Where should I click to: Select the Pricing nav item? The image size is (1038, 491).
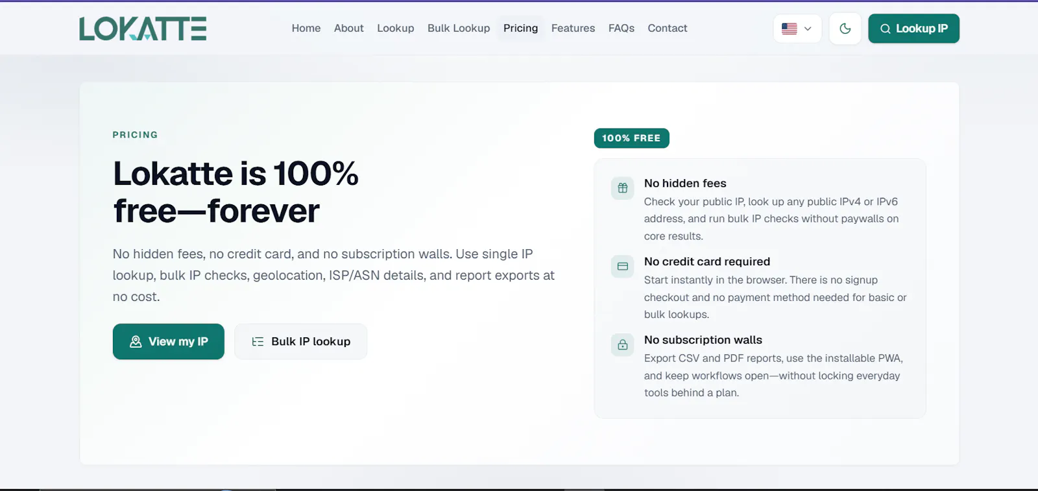[521, 29]
